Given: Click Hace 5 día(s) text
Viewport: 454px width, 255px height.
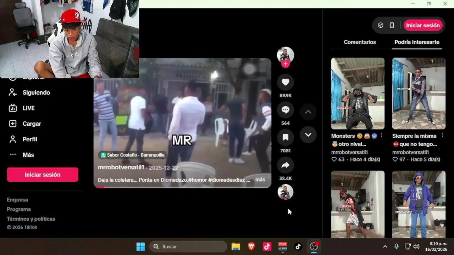Looking at the screenshot, I should point(425,160).
